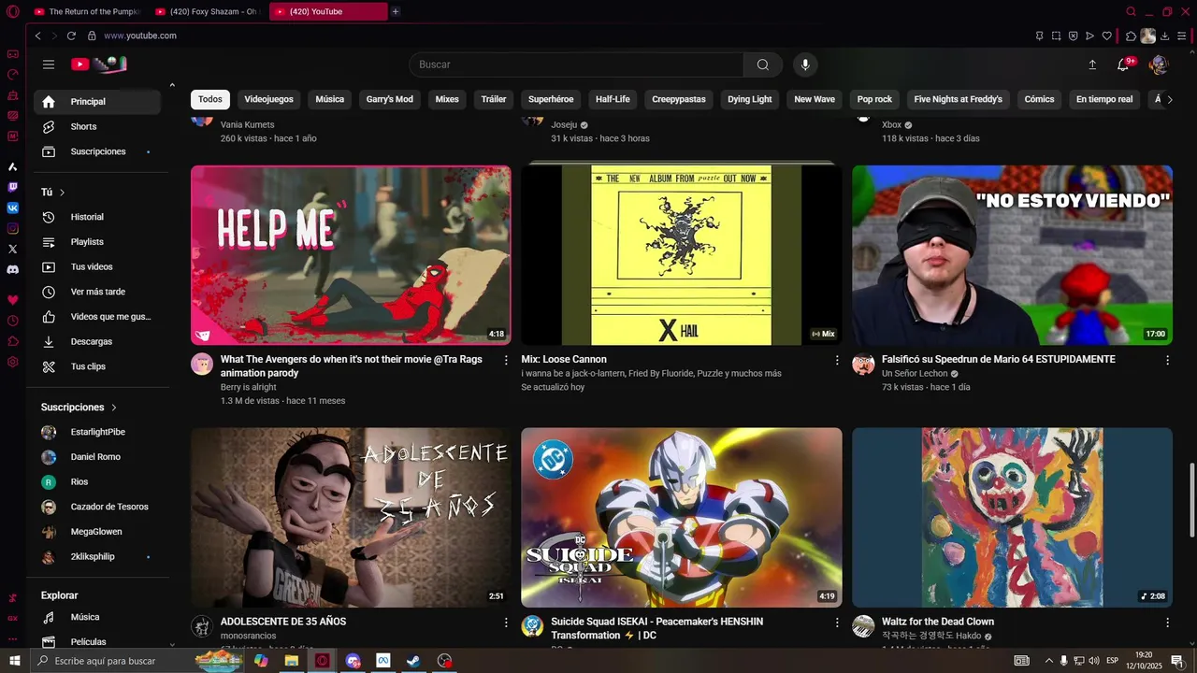Open options for Falsificó su Speedrun video

[x=1167, y=360]
